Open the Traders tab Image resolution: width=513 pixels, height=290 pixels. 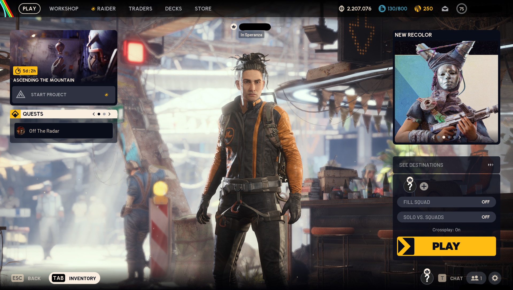pyautogui.click(x=141, y=9)
